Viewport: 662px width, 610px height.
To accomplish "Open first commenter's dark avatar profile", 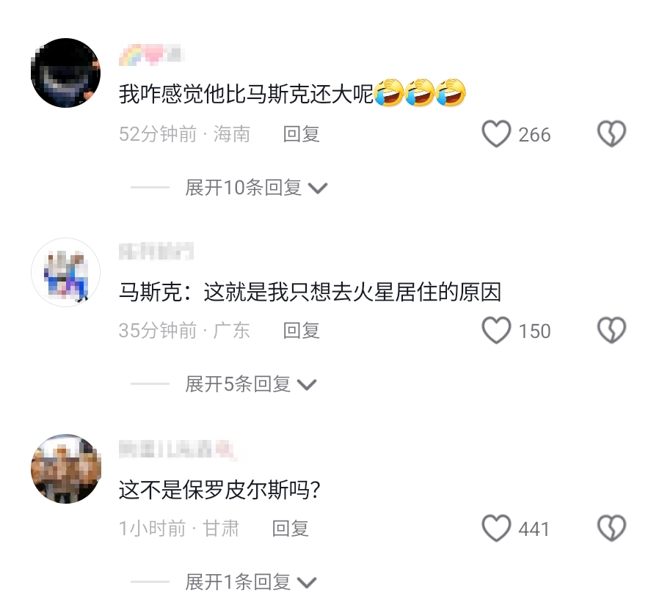I will tap(66, 73).
